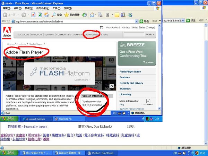Screen dimensions: 208x156
Task: Click the Try Now link in Breeze ad
Action: 148,62
